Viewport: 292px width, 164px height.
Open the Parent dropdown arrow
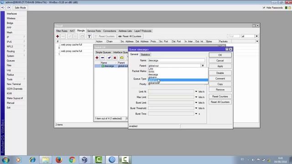203,66
